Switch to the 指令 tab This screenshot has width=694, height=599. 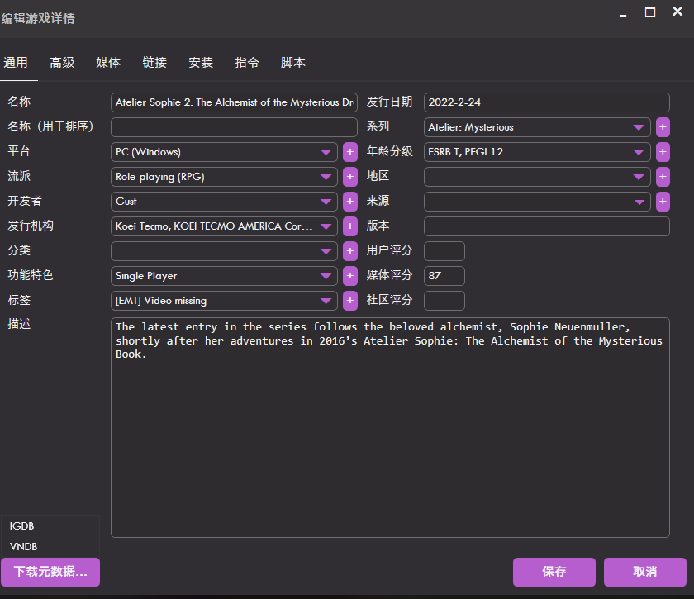(247, 63)
